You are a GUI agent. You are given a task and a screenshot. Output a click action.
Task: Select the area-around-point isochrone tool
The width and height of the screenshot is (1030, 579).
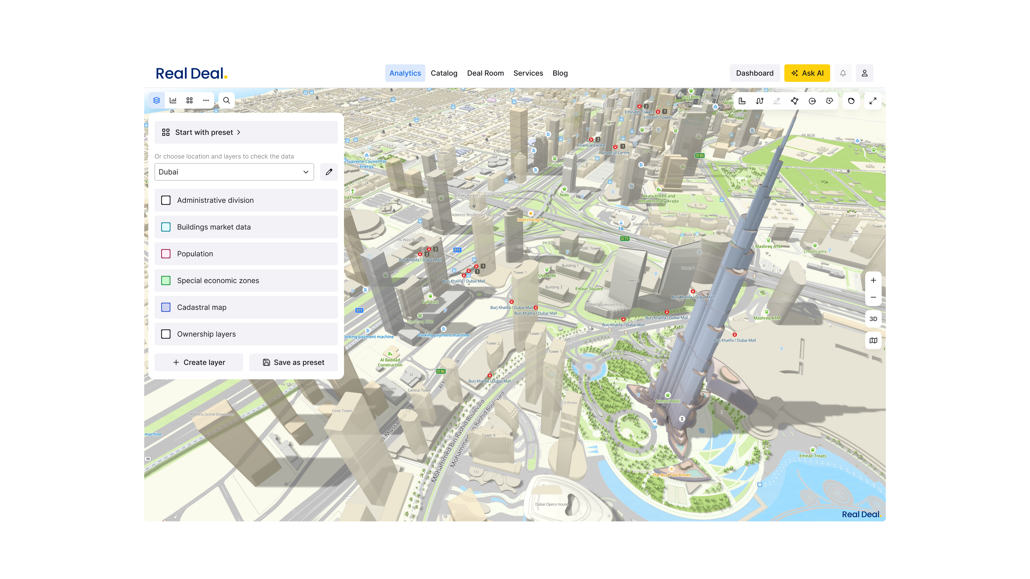pyautogui.click(x=830, y=101)
